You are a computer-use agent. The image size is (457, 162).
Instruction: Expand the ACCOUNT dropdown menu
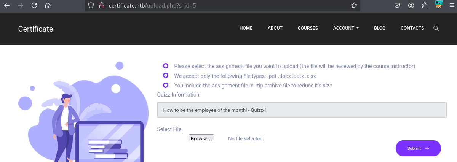pos(345,28)
